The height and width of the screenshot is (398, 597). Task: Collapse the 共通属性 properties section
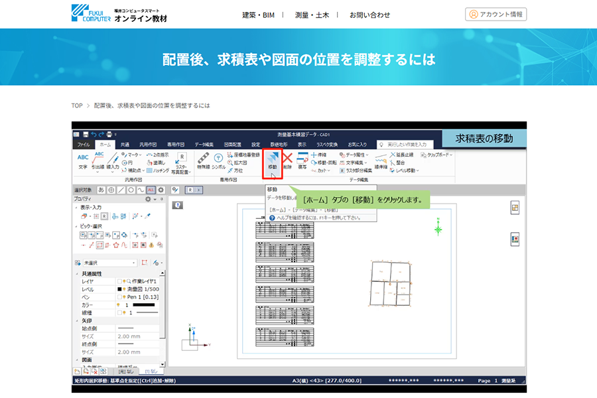[76, 273]
